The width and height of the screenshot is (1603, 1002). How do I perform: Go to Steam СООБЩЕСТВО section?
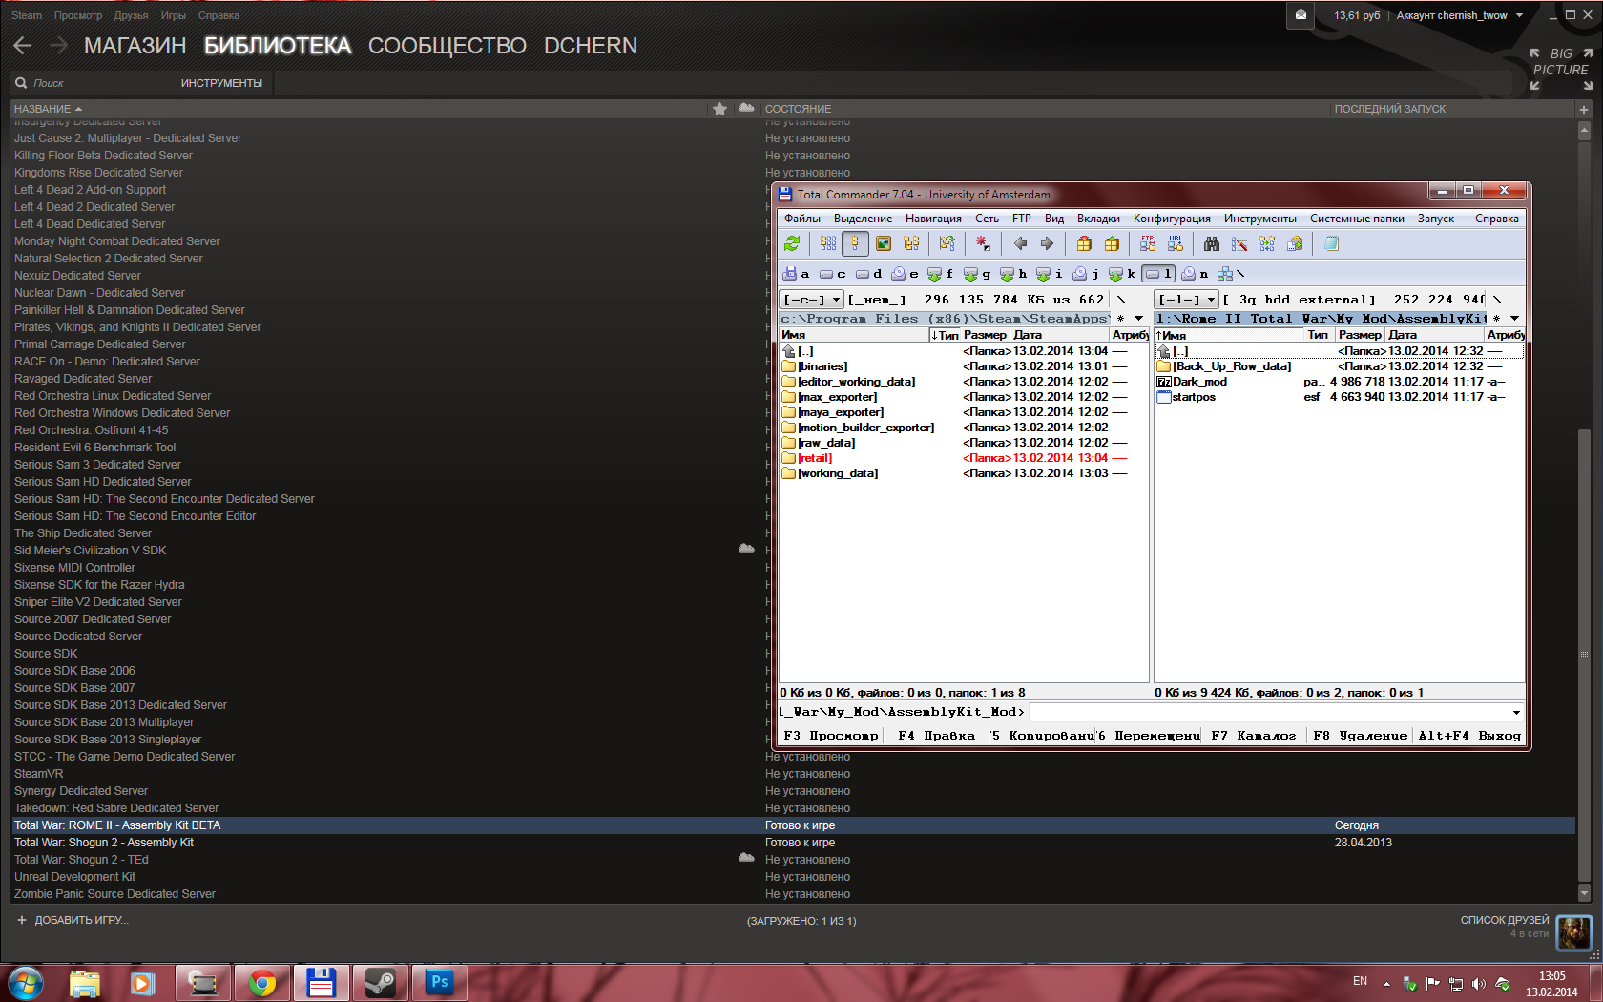pyautogui.click(x=447, y=46)
